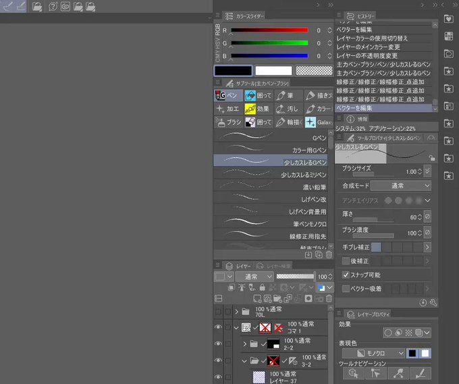459x384 pixels.
Task: Click the last tool navigation pen button
Action: tap(421, 373)
